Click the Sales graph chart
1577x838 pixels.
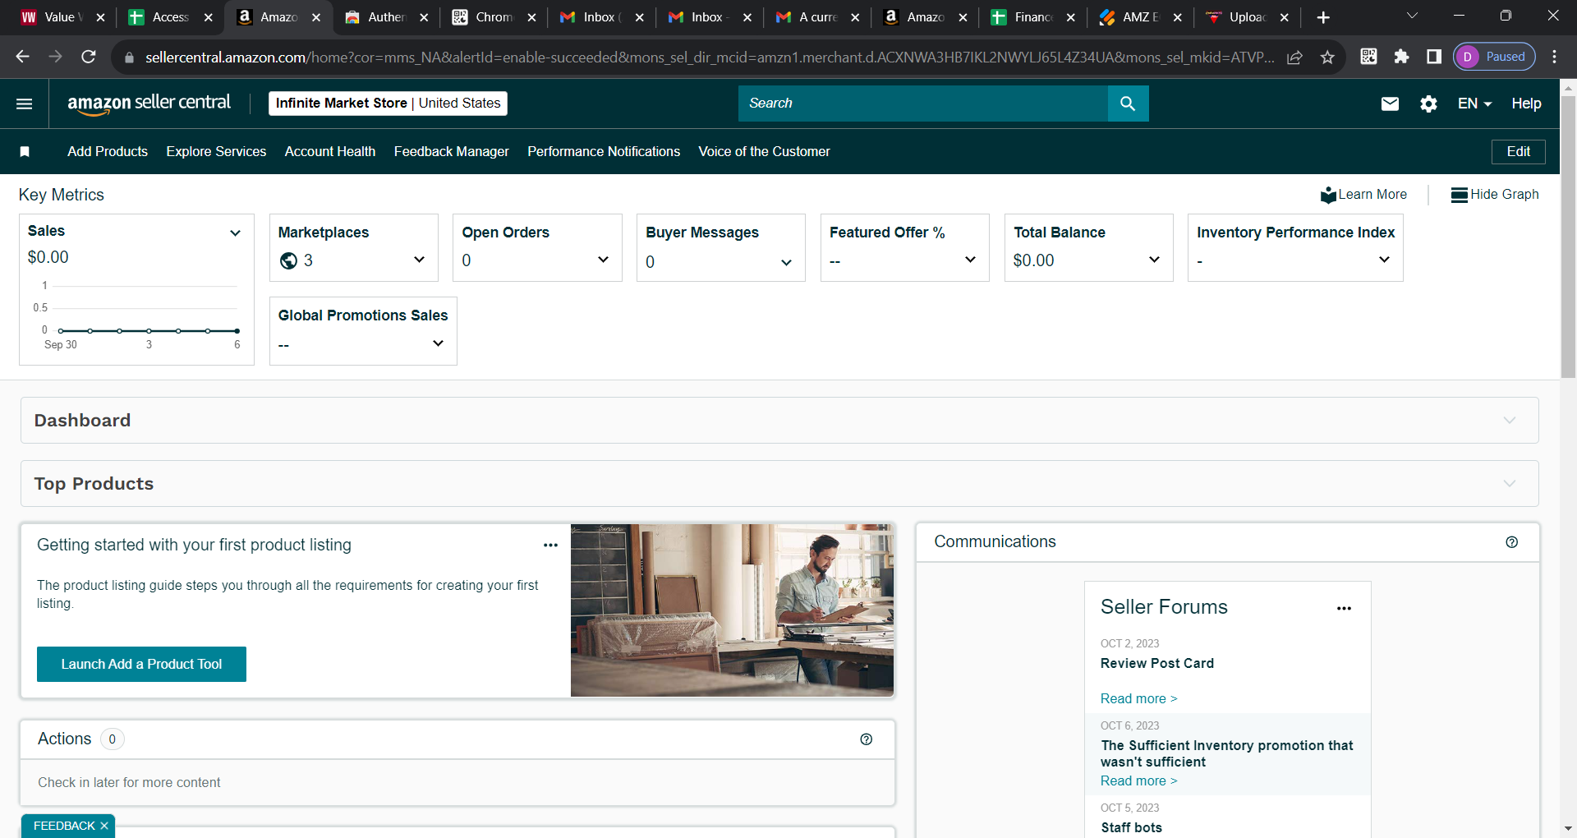[137, 316]
